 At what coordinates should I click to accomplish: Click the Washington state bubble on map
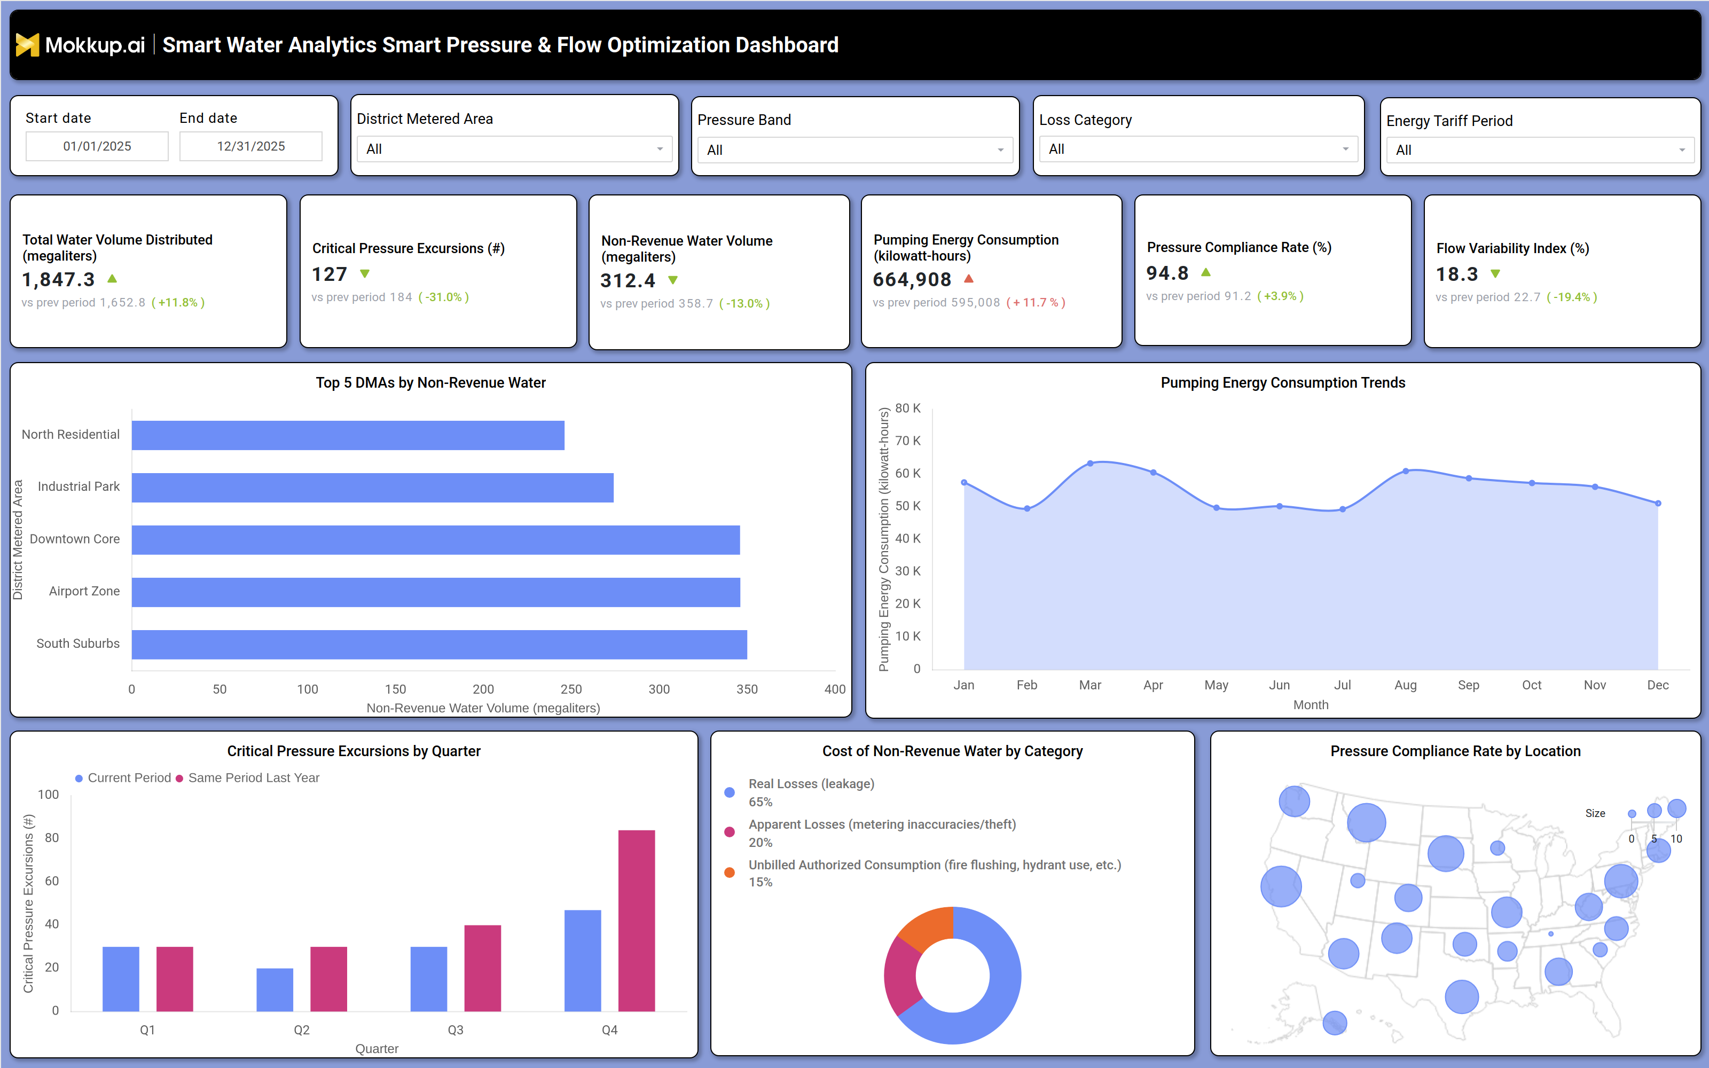1293,801
